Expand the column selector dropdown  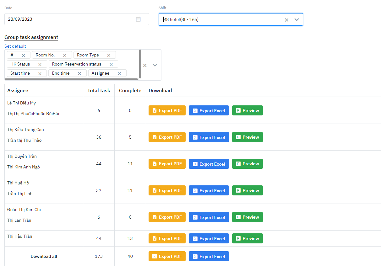point(155,65)
